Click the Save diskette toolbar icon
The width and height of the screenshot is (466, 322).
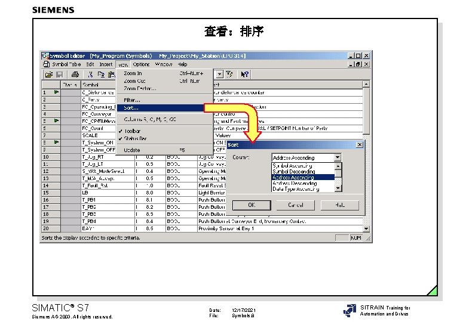(59, 75)
